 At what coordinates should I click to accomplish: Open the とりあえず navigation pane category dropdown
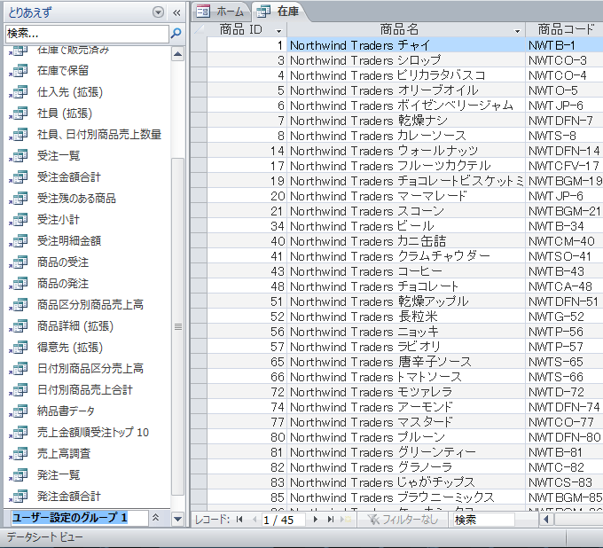pyautogui.click(x=158, y=12)
